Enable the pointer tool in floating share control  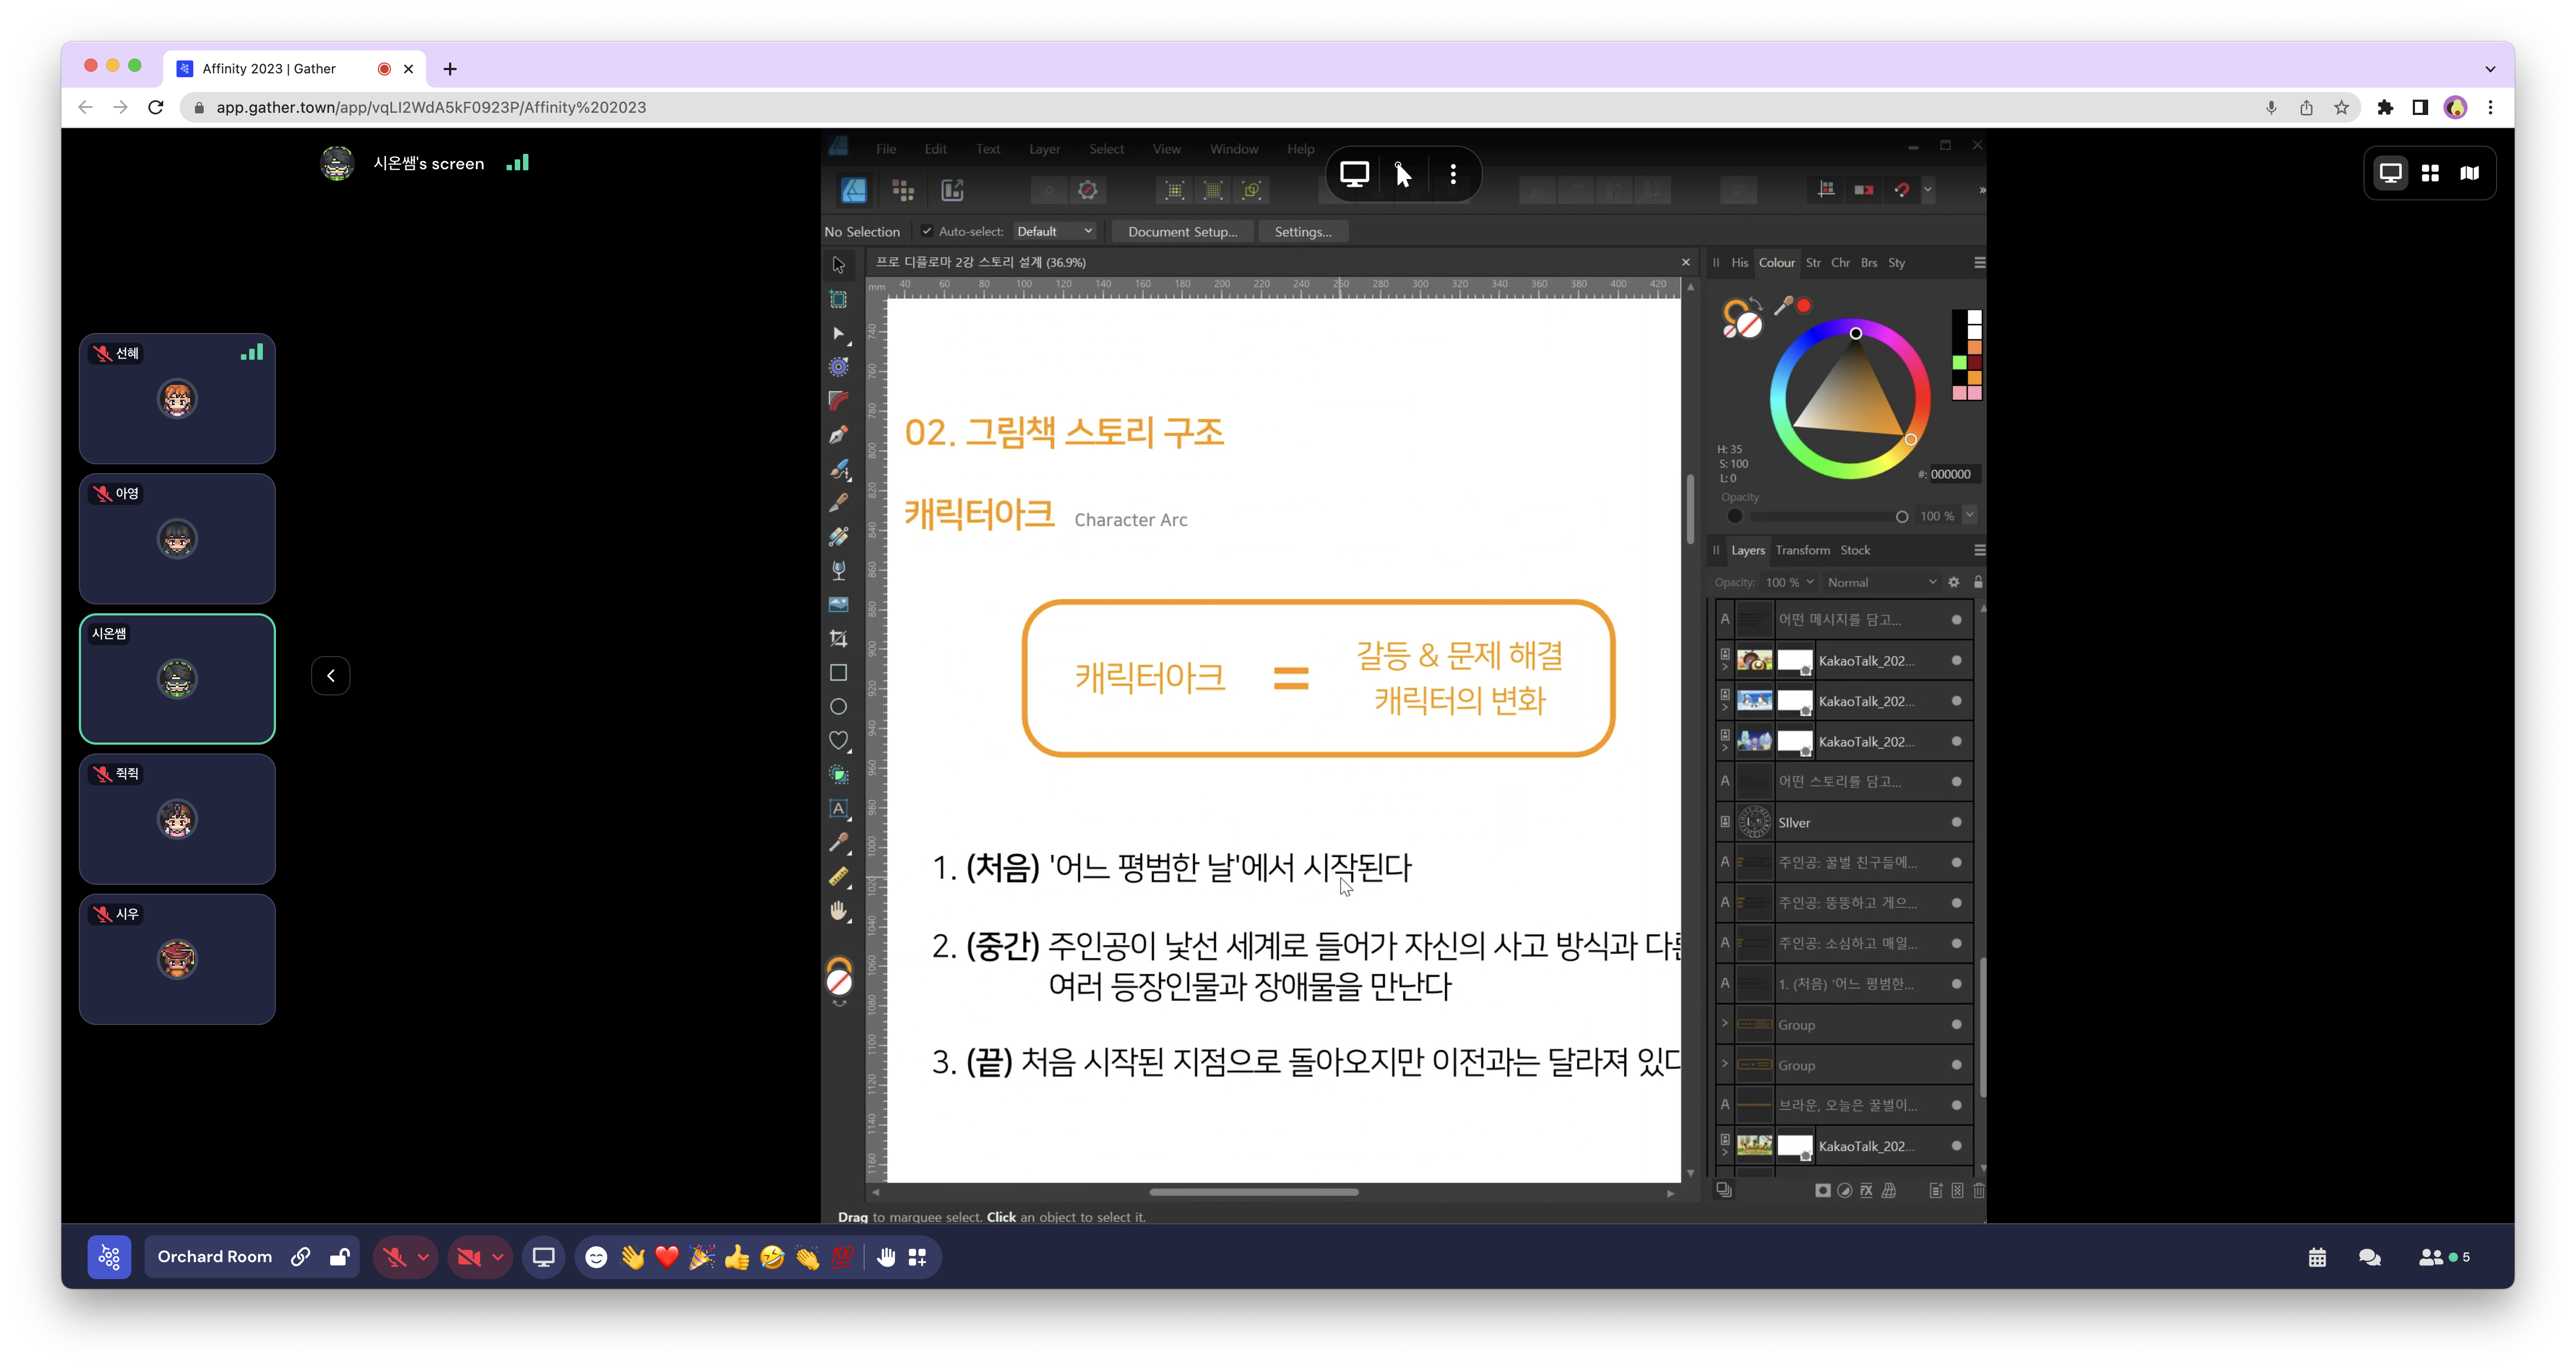click(1403, 174)
